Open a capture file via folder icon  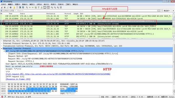[x=14, y=7]
